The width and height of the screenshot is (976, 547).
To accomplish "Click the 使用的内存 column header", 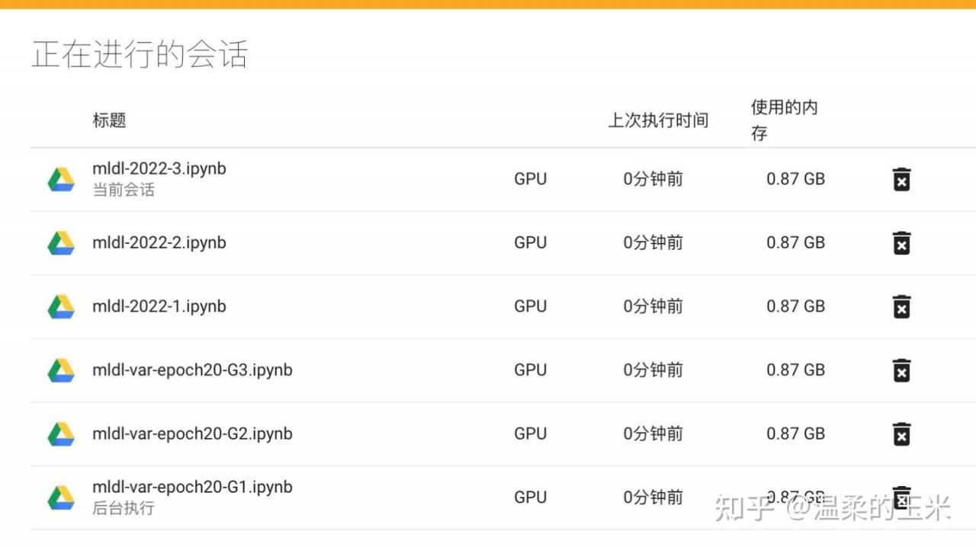I will pyautogui.click(x=785, y=120).
